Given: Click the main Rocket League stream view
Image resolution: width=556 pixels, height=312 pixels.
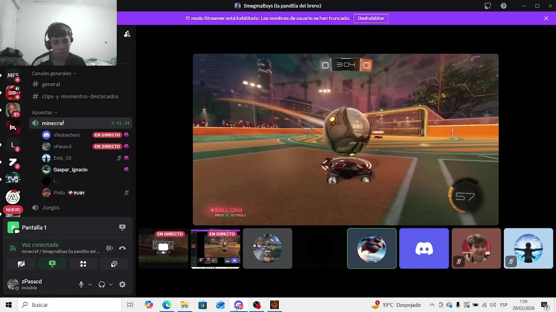Looking at the screenshot, I should pos(346,140).
